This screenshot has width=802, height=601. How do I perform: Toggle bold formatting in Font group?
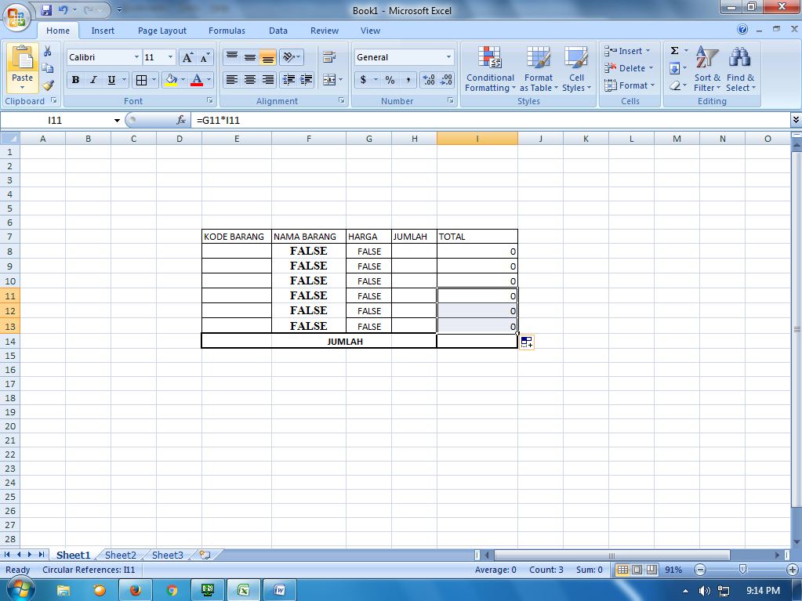(x=74, y=80)
